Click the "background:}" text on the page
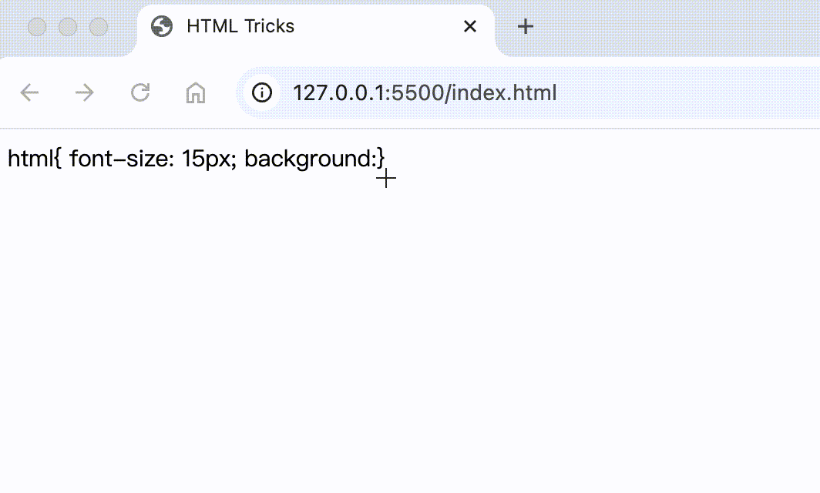The height and width of the screenshot is (493, 820). [314, 159]
